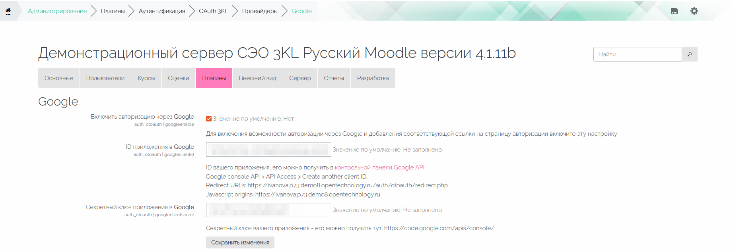The height and width of the screenshot is (252, 731).
Task: Click the Аутентификация breadcrumb item
Action: pos(162,11)
